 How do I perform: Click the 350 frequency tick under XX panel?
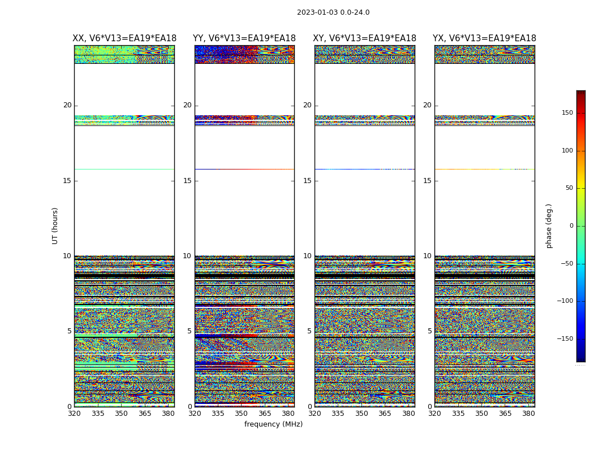(121, 414)
